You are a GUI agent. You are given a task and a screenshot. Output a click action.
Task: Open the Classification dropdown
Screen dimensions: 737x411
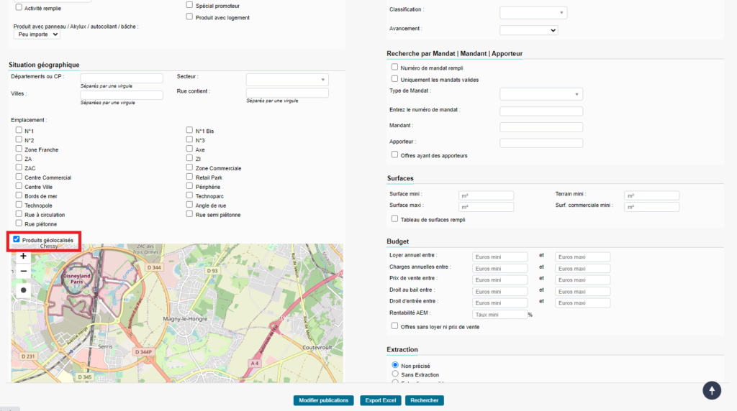533,13
